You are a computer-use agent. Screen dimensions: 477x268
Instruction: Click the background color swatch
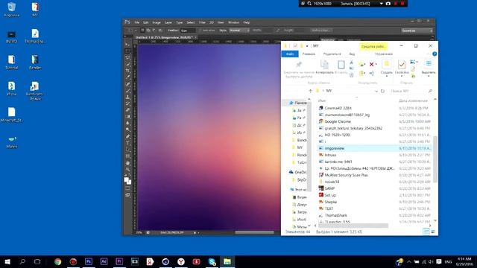click(x=129, y=182)
